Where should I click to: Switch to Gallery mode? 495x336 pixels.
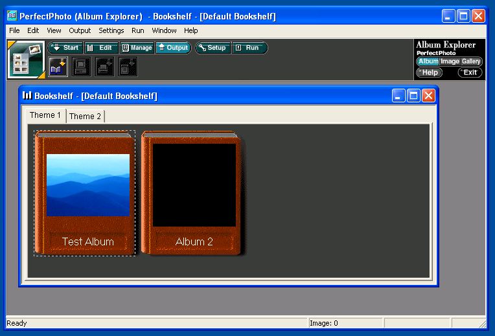[471, 62]
